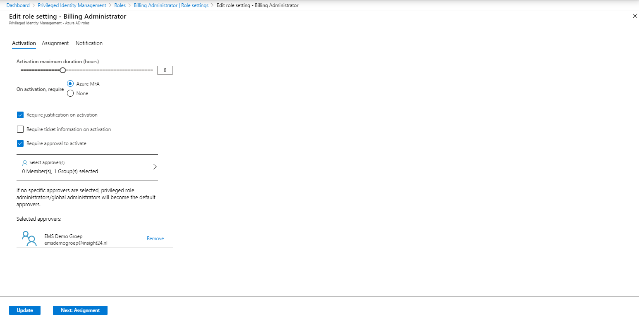
Task: Switch to the Activation tab
Action: pyautogui.click(x=24, y=43)
